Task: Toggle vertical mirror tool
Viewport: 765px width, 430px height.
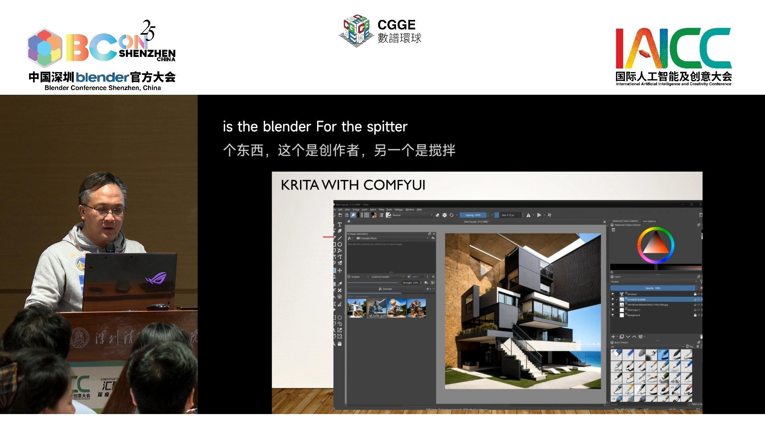Action: tap(539, 215)
